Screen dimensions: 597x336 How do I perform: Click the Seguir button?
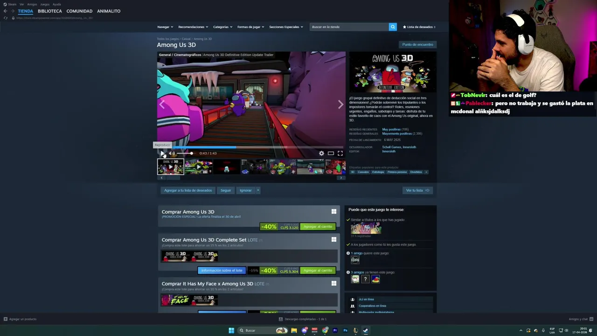tap(226, 190)
